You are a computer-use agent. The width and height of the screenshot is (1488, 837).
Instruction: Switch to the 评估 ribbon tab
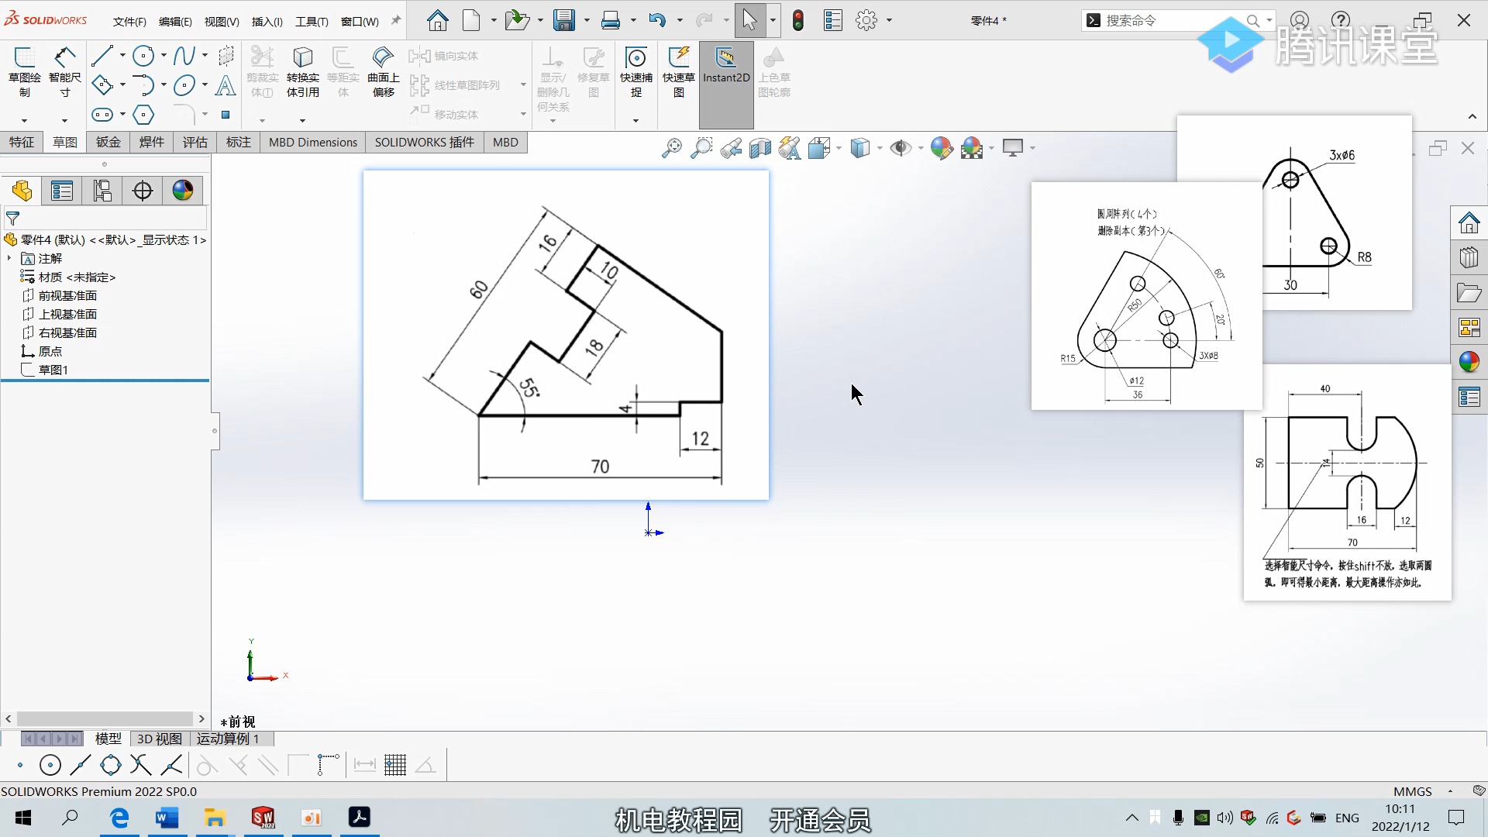195,142
